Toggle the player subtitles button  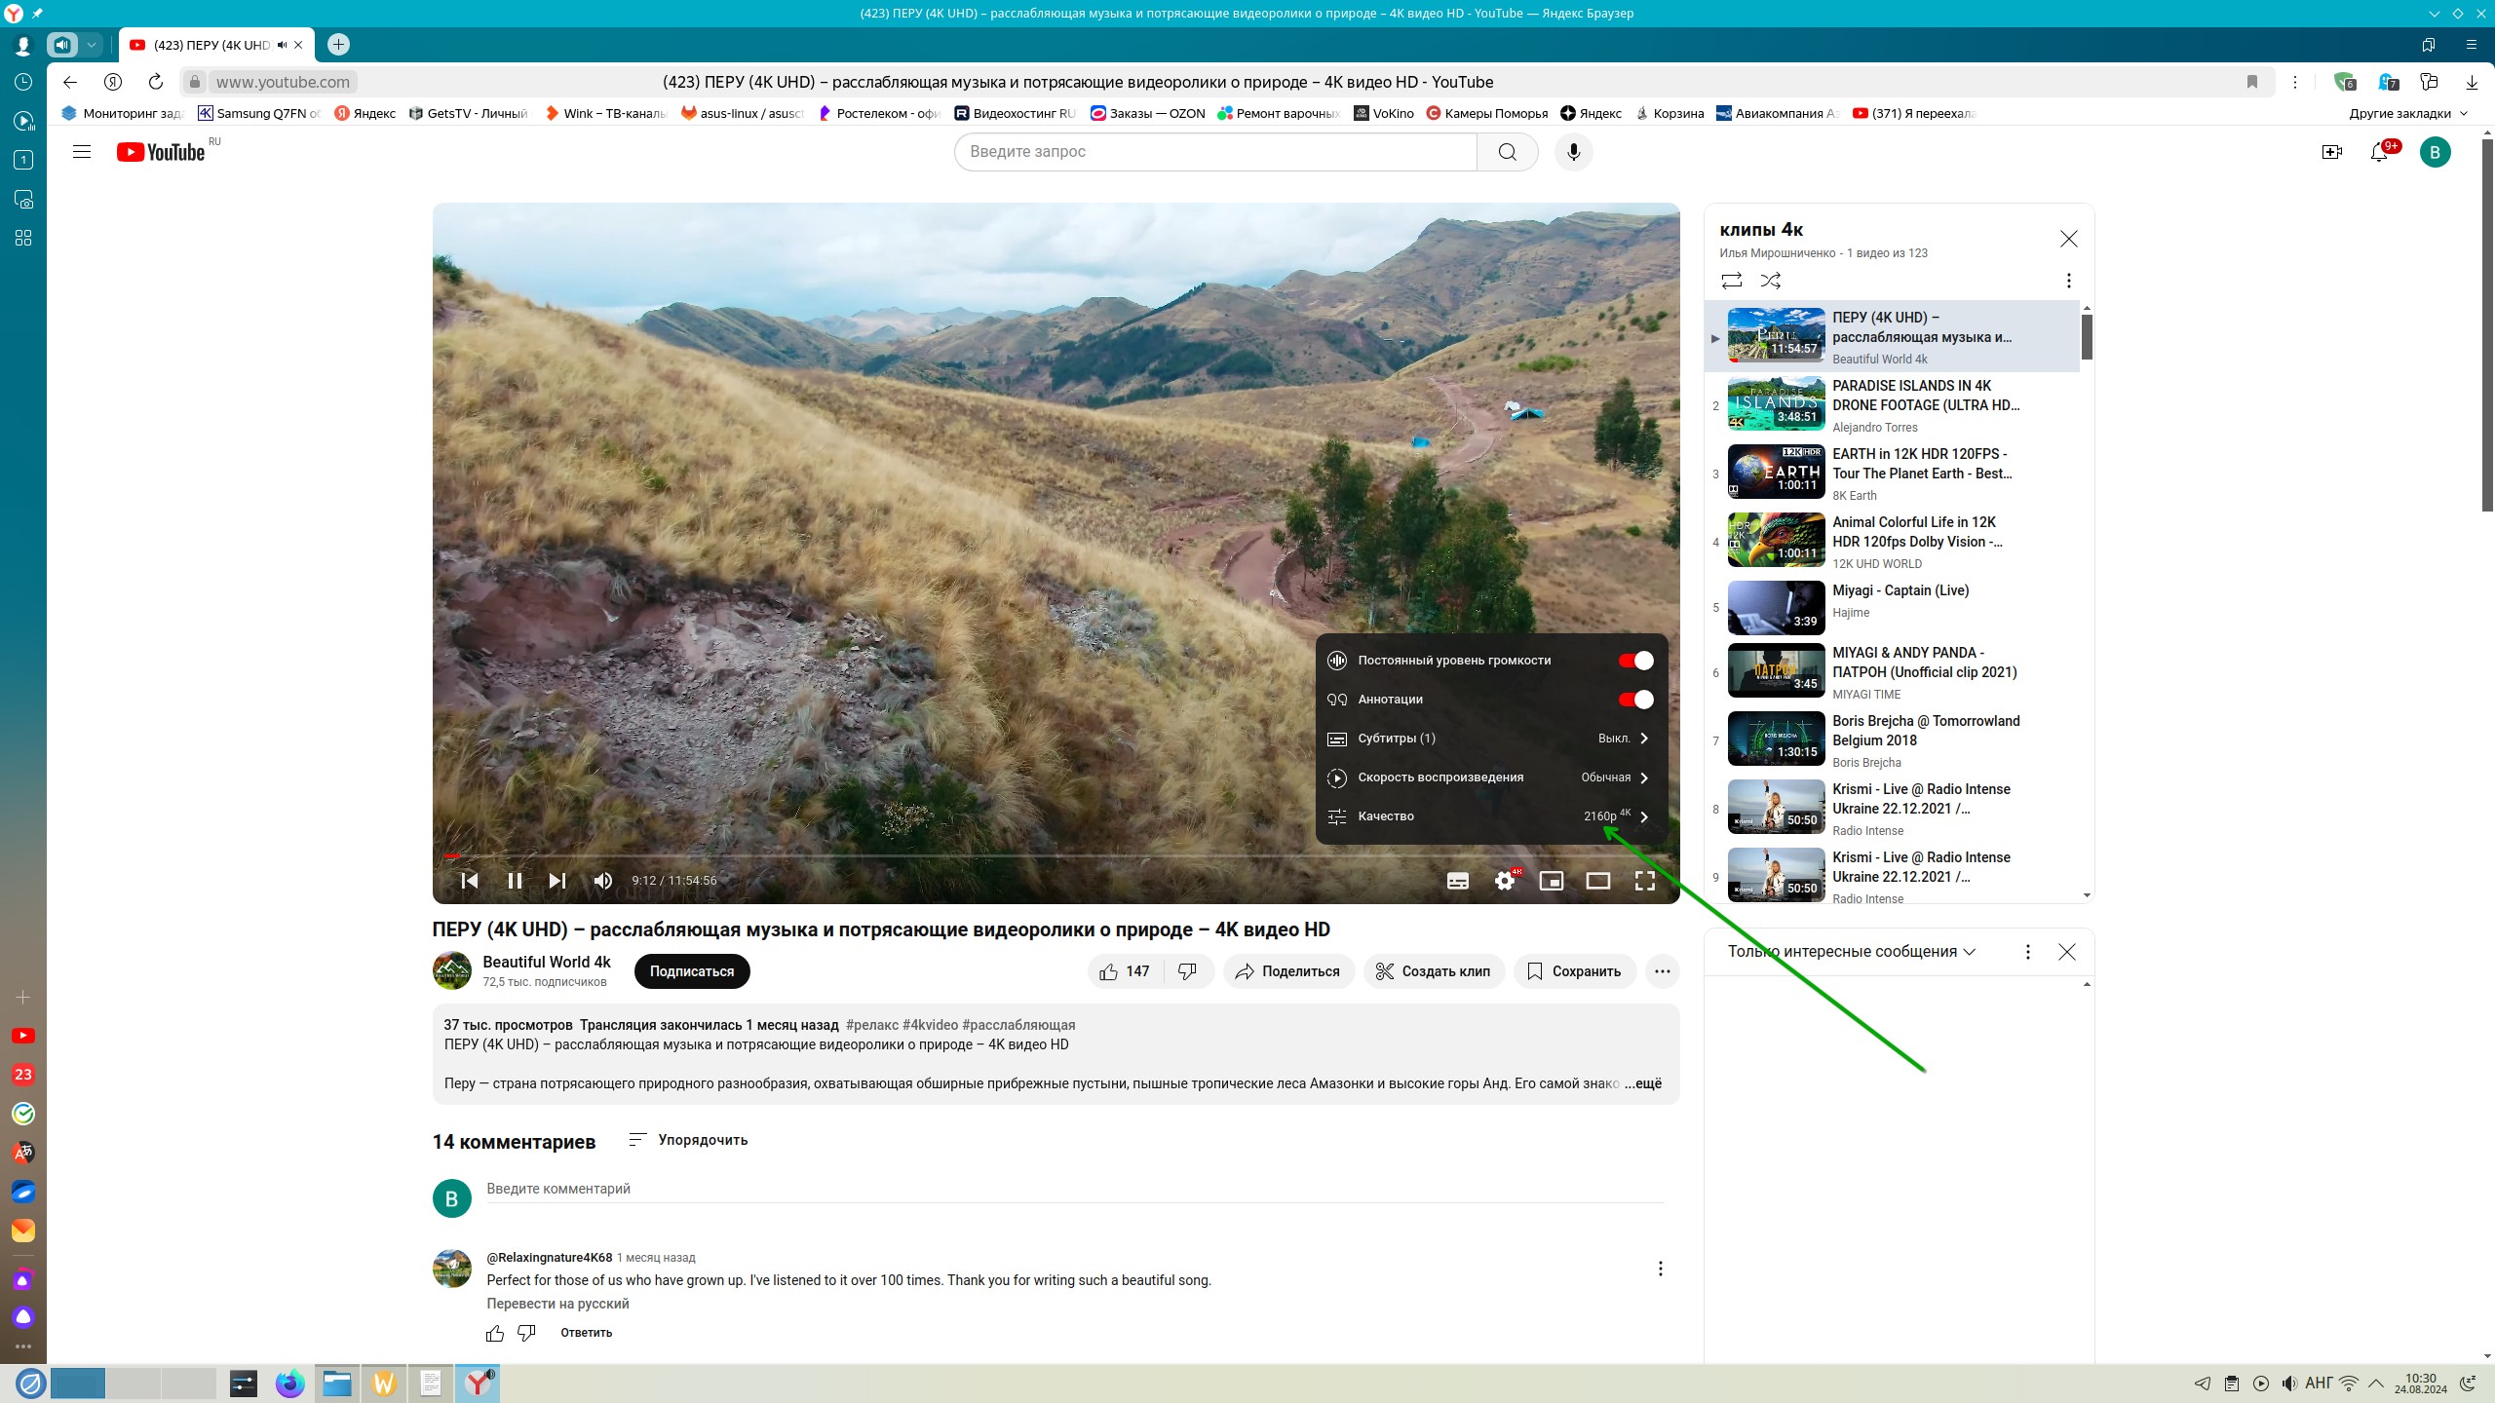(1457, 881)
